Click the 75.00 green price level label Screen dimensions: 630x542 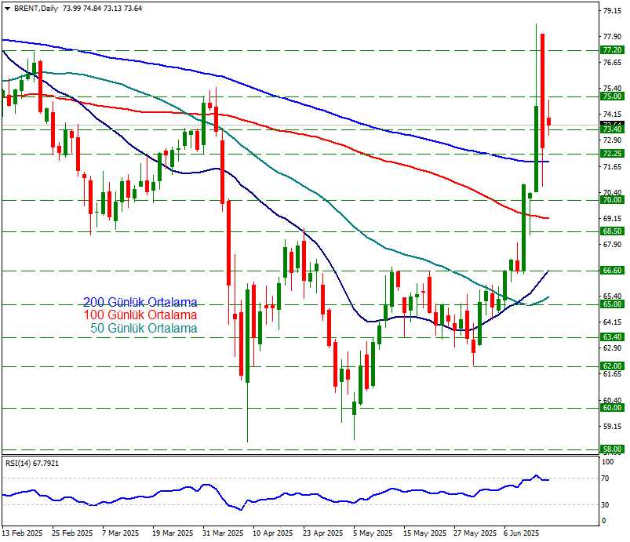click(x=612, y=96)
